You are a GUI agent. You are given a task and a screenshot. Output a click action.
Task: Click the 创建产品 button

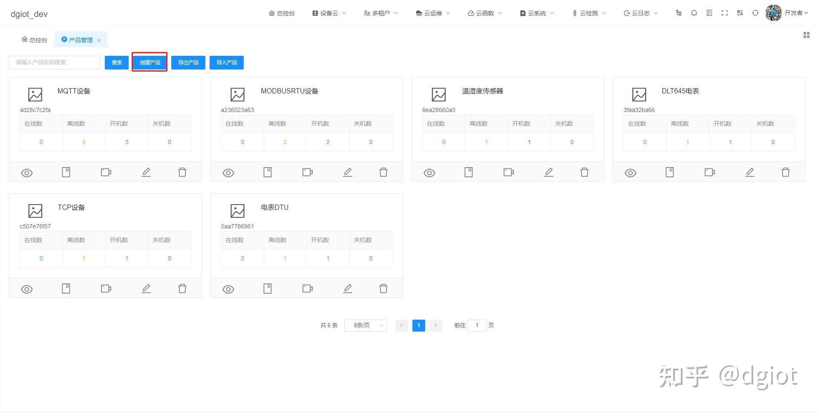(x=150, y=62)
